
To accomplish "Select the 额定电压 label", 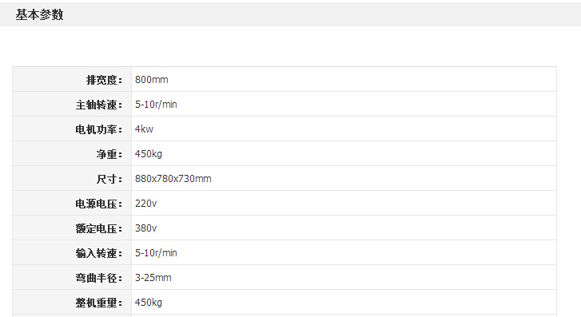I will click(x=99, y=229).
